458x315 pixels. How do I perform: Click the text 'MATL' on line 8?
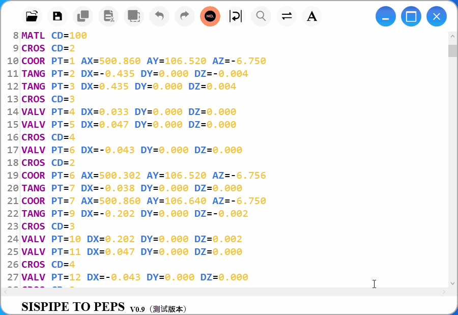pyautogui.click(x=33, y=36)
